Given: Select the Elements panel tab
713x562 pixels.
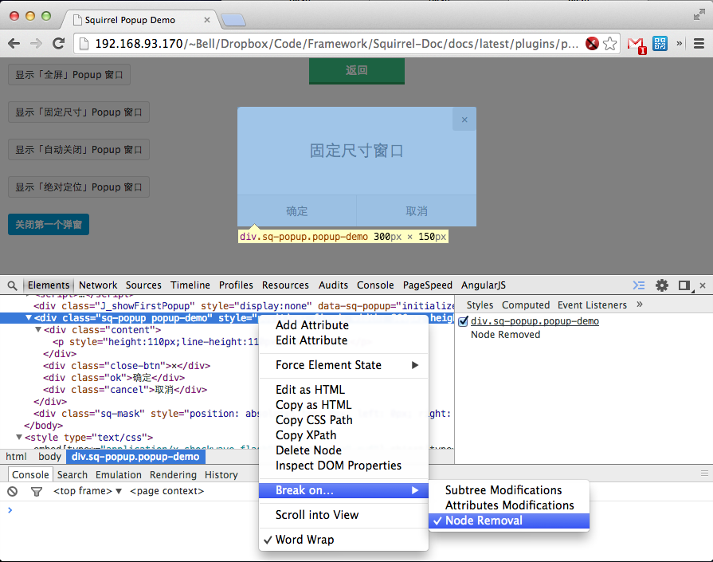Looking at the screenshot, I should coord(49,285).
